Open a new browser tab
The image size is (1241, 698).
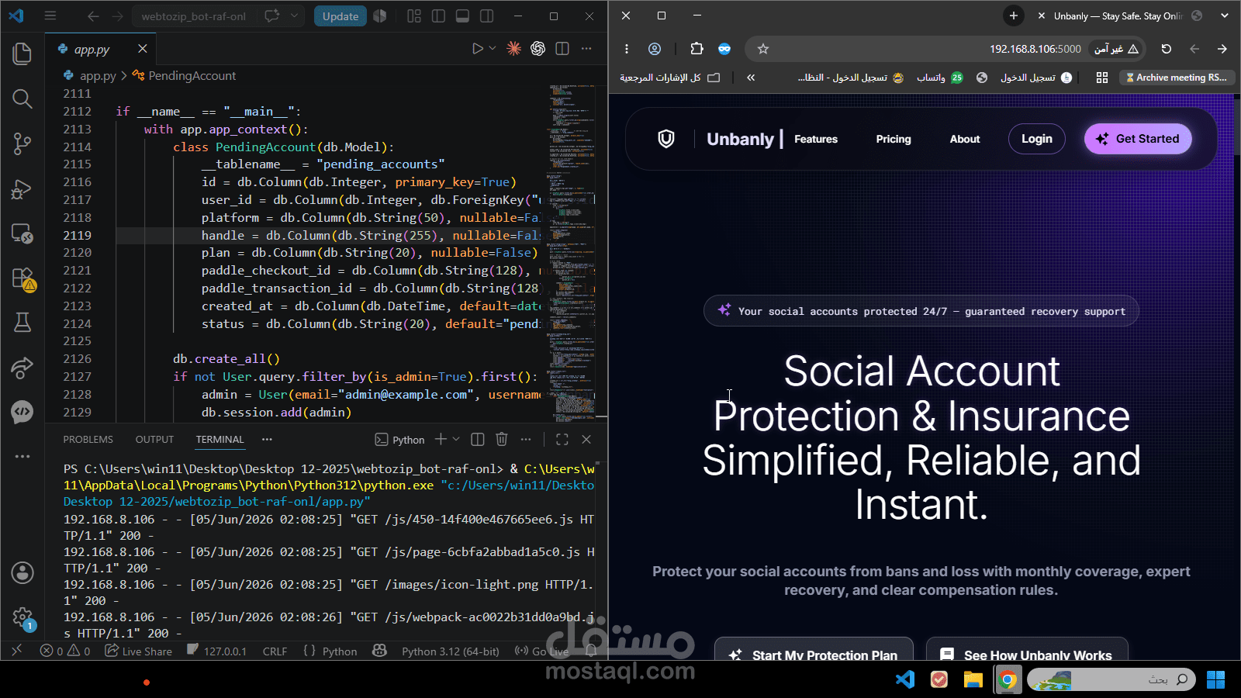[1013, 16]
